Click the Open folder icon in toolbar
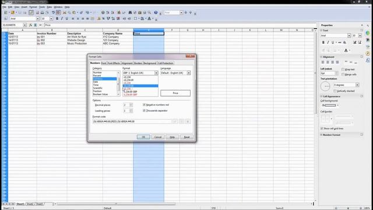 pos(13,12)
